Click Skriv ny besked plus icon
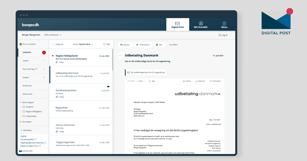The height and width of the screenshot is (161, 307). click(21, 44)
